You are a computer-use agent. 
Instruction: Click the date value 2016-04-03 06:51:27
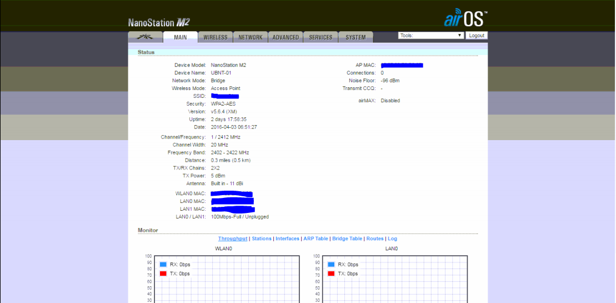(x=234, y=127)
